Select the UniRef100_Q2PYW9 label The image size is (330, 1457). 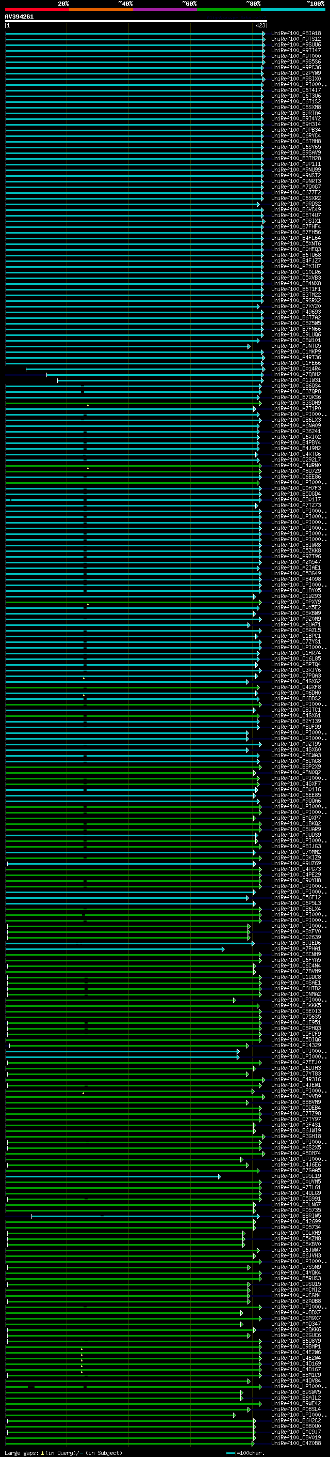click(x=296, y=73)
